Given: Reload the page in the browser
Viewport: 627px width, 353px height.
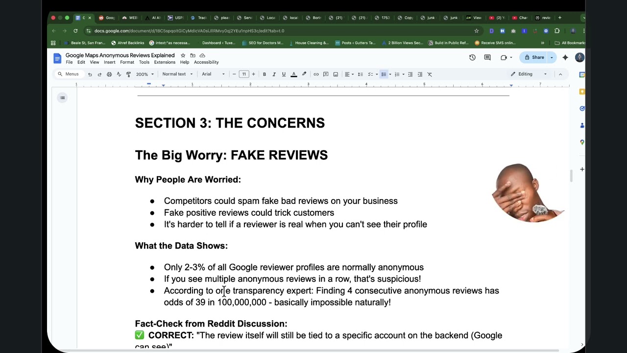Looking at the screenshot, I should (75, 31).
